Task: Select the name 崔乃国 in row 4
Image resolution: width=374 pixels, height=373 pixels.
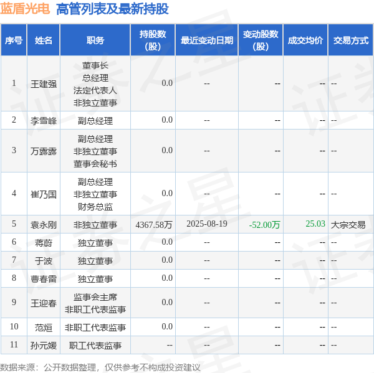Action: (x=44, y=194)
